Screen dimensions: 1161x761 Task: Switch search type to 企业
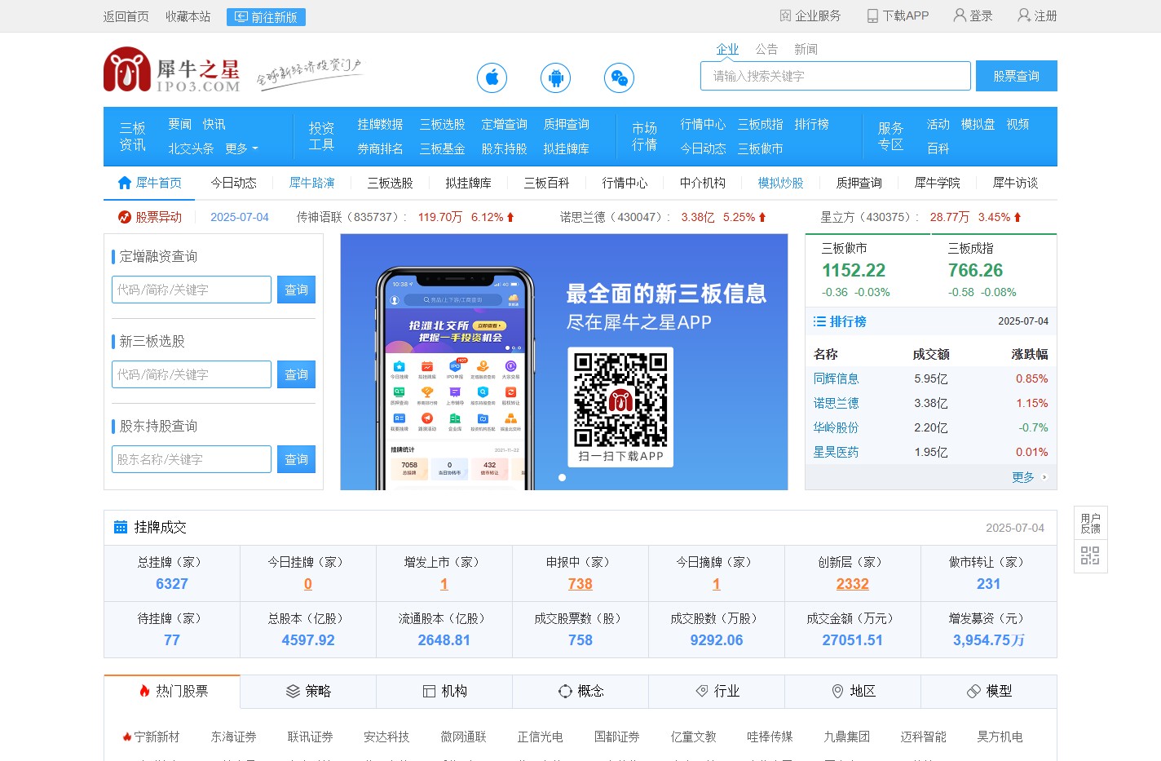tap(727, 49)
